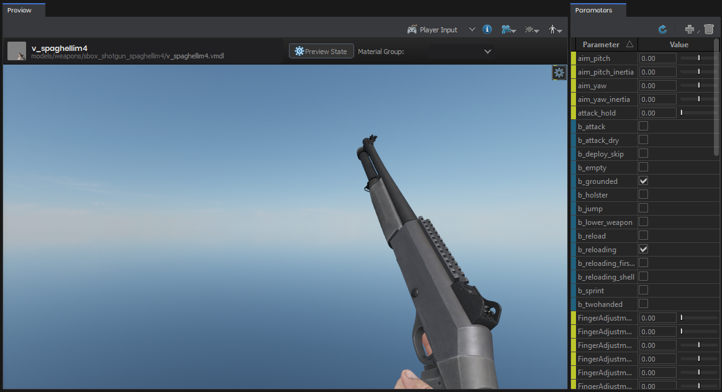The image size is (722, 392).
Task: Add a new parameter with plus icon
Action: pos(690,29)
